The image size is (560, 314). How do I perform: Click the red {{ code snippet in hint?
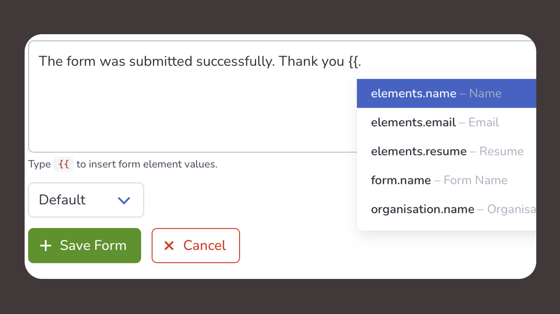[64, 164]
